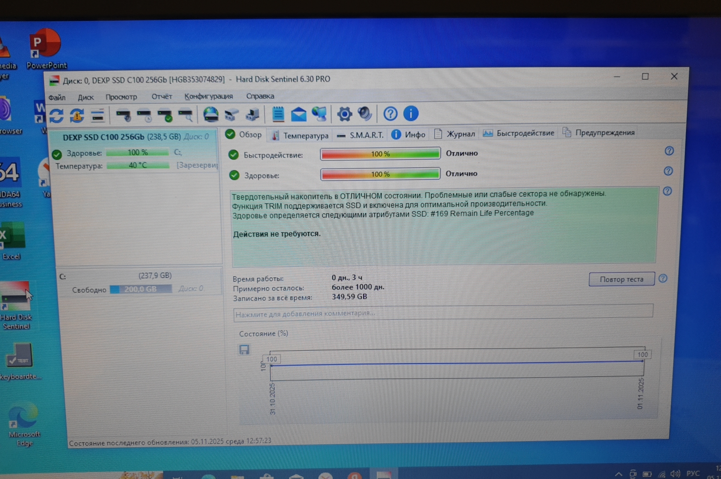Image resolution: width=721 pixels, height=479 pixels.
Task: Click the Повтор теста button
Action: pos(621,279)
